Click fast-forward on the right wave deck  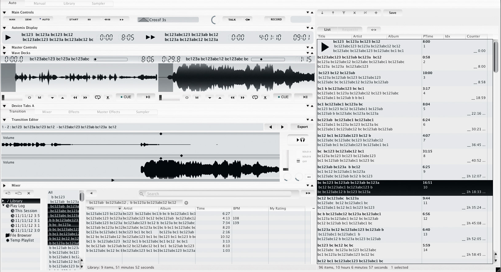(x=243, y=97)
